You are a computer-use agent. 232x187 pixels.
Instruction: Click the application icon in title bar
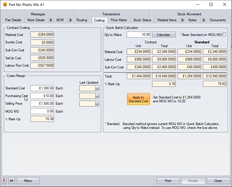click(5, 5)
